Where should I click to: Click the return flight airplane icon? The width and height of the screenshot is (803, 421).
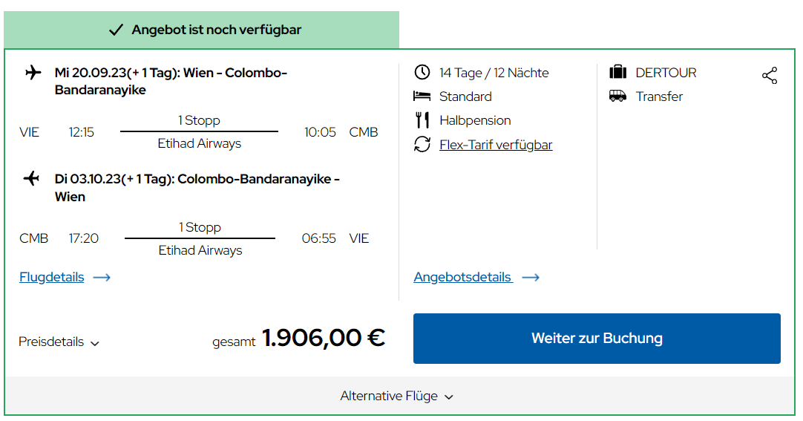32,179
